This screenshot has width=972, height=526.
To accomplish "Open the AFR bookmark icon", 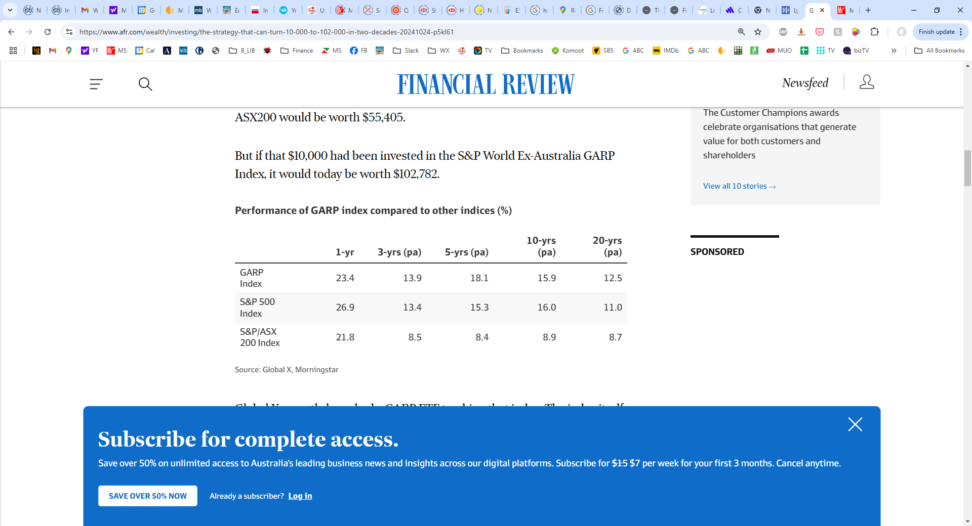I will [x=183, y=51].
